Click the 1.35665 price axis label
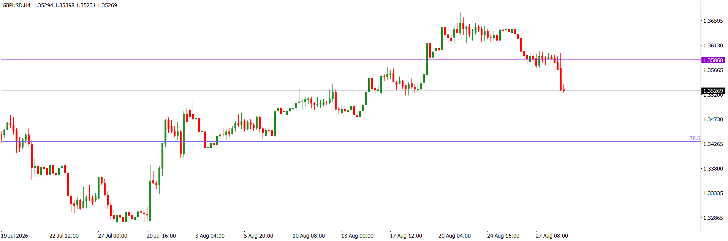Viewport: 728px width, 241px height. pyautogui.click(x=713, y=70)
